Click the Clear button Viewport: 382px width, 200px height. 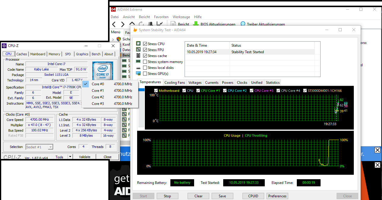pos(199,196)
